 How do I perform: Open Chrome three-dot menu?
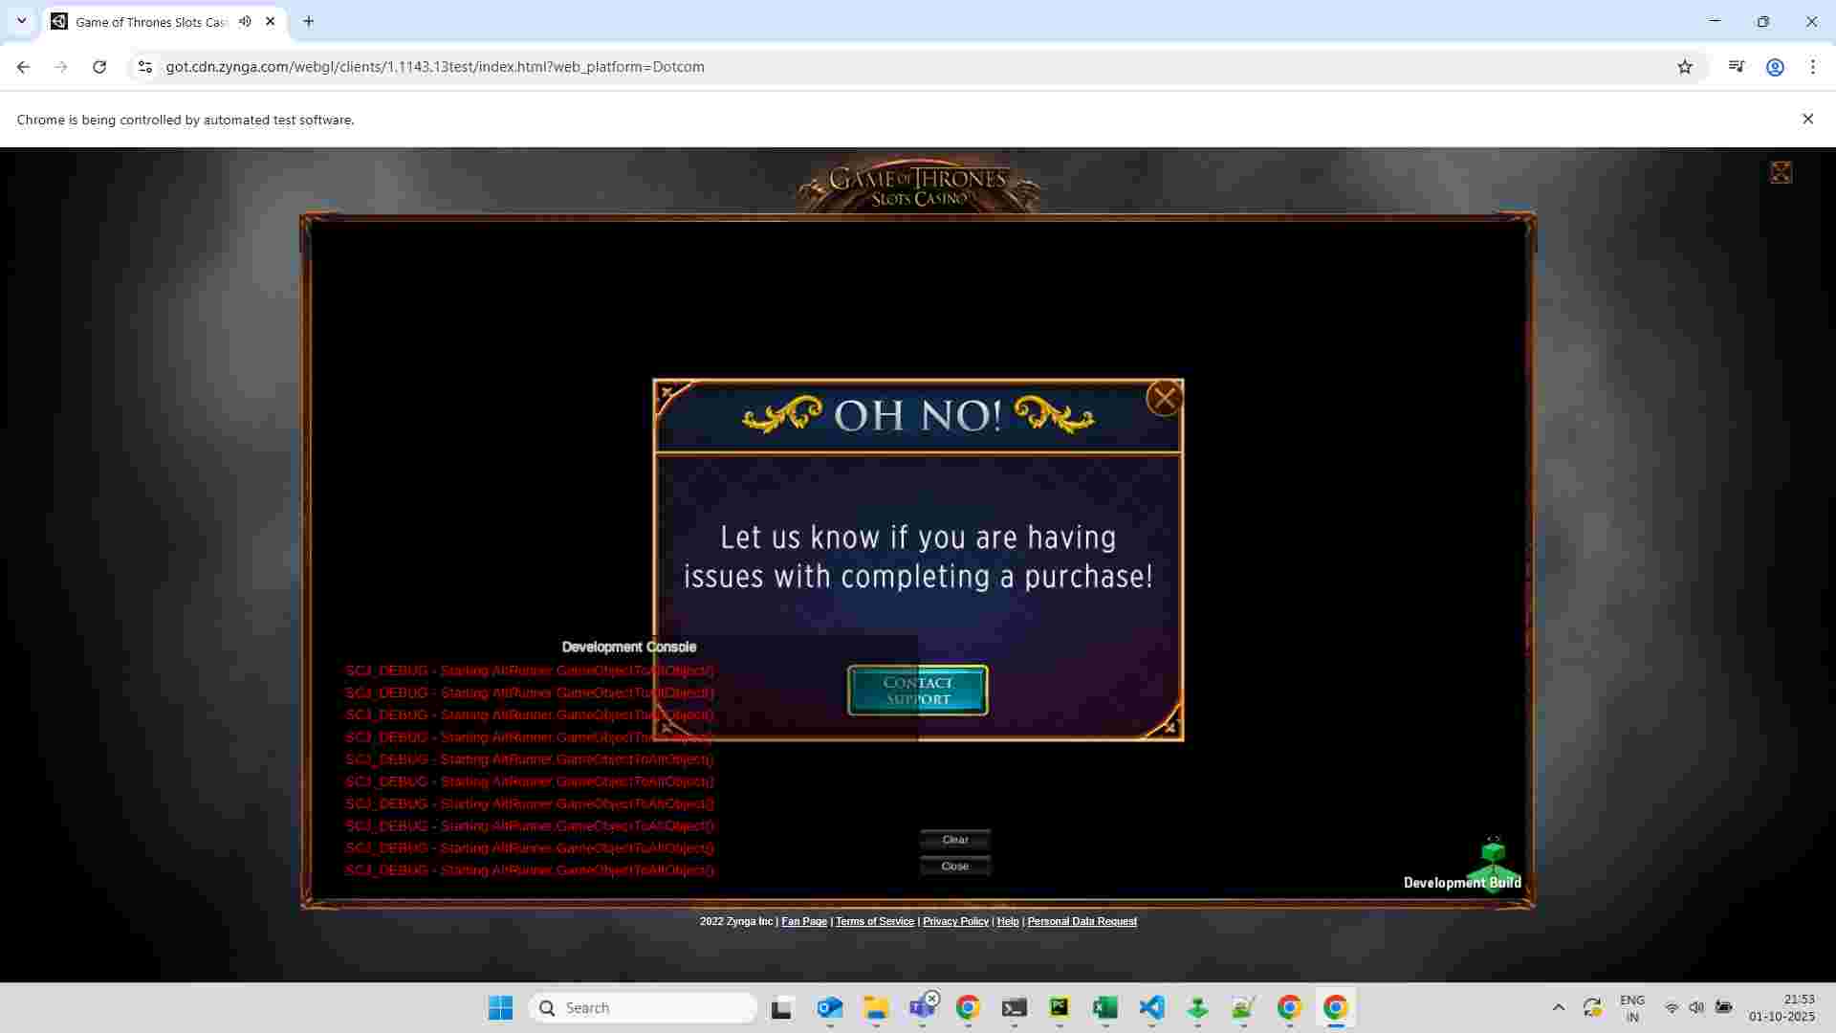tap(1813, 67)
